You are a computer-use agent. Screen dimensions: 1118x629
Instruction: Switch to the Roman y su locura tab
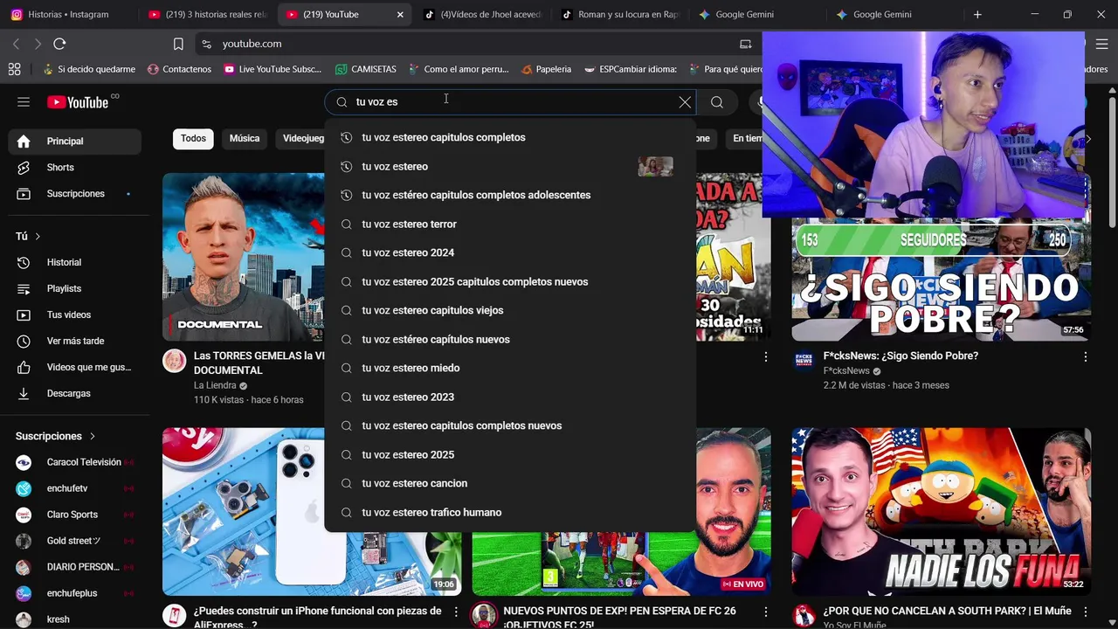tap(619, 14)
